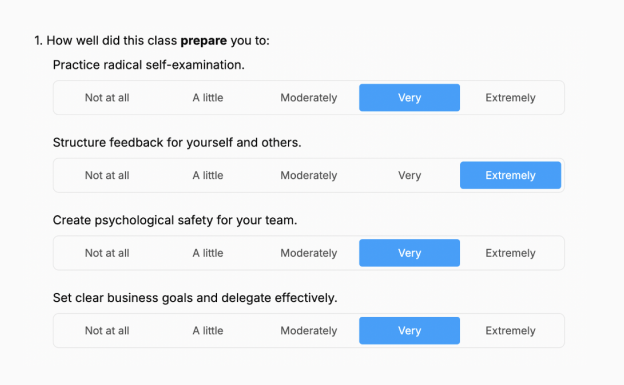Pick 'Moderately' for radical self-examination
The height and width of the screenshot is (385, 624).
pyautogui.click(x=308, y=98)
